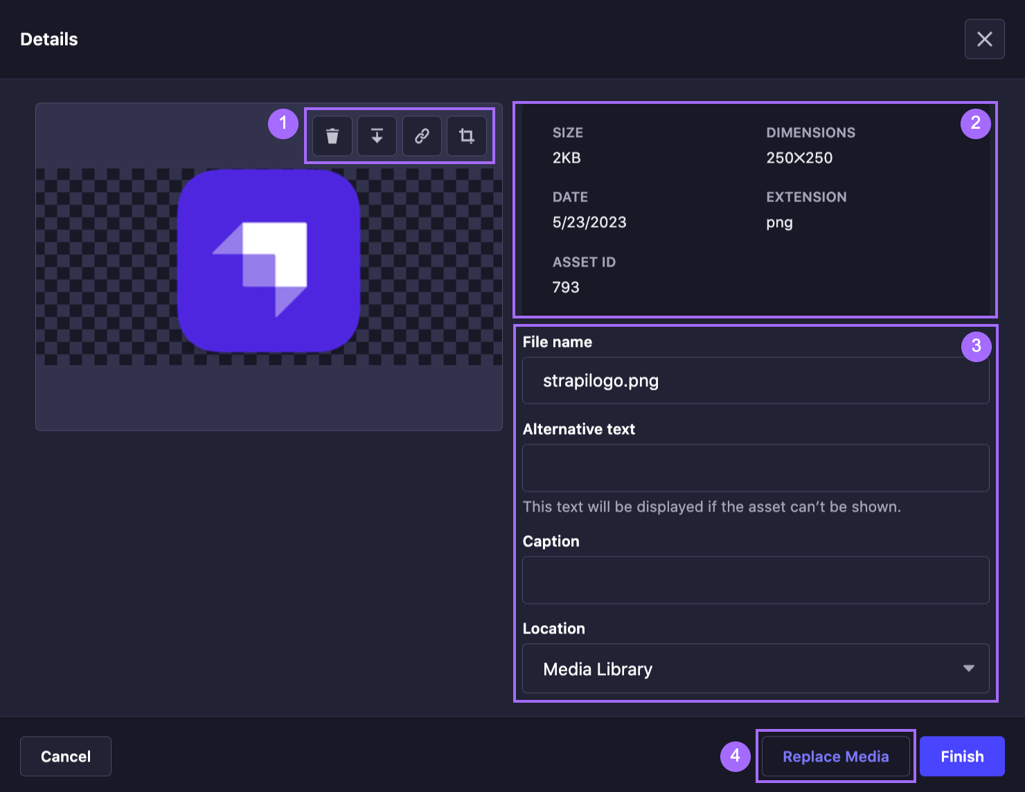Close the Details modal with the X

point(984,39)
